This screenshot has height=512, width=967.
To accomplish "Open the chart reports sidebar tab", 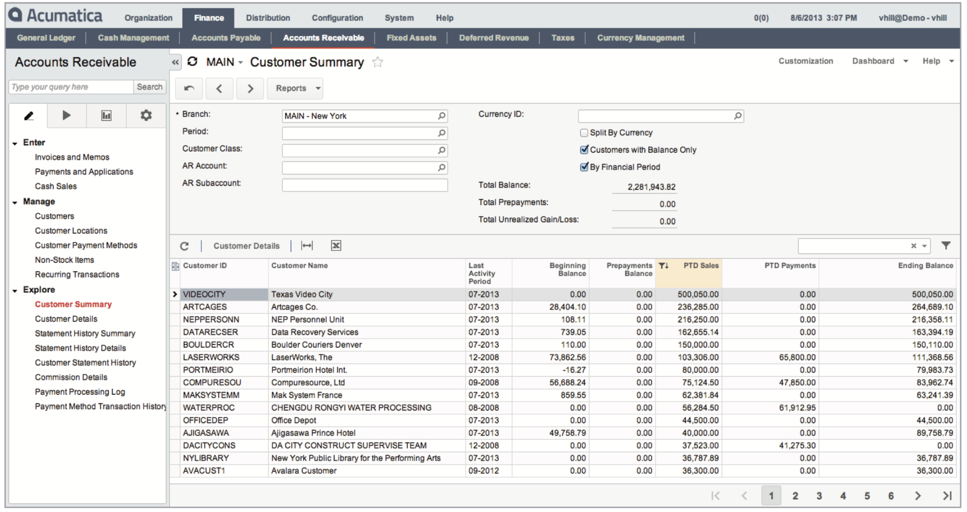I will [x=106, y=116].
